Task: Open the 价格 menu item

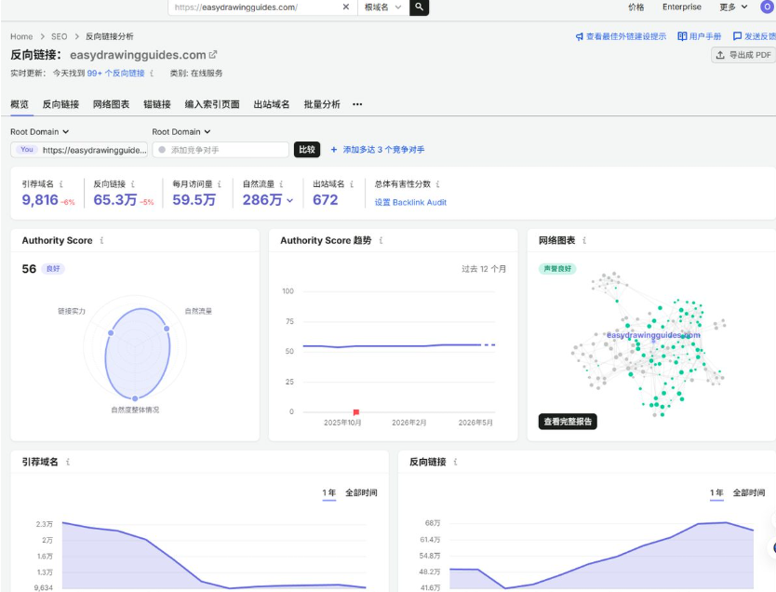Action: click(636, 7)
